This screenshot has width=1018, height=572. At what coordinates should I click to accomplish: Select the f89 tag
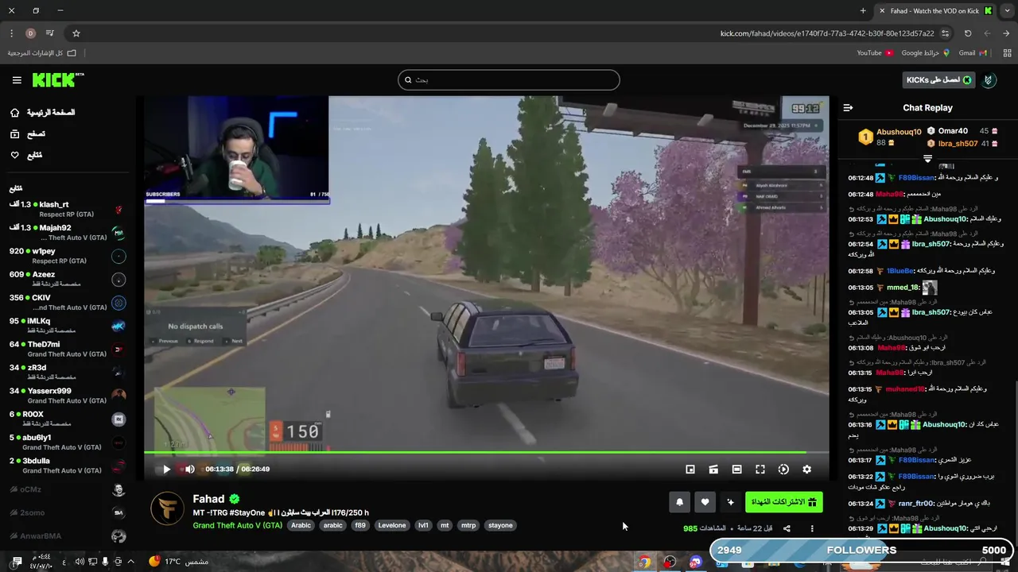(x=360, y=526)
